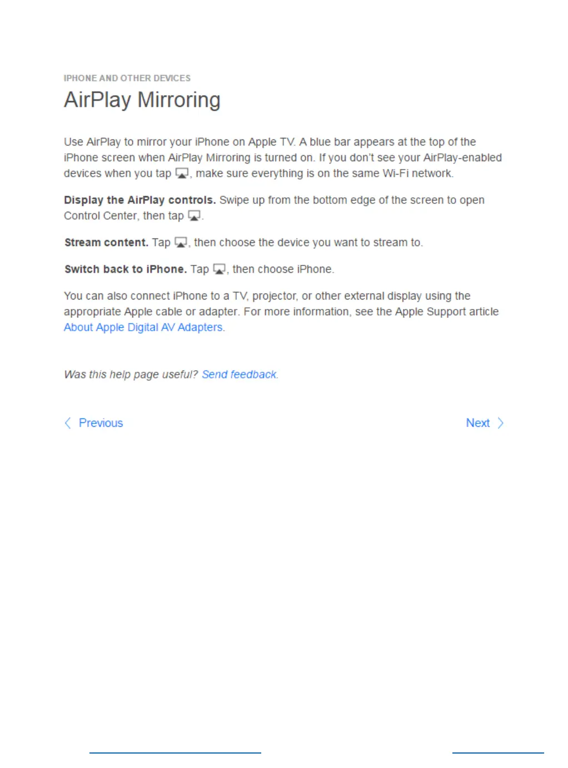Click bold "Display the AirPlay controls." text

coord(140,200)
